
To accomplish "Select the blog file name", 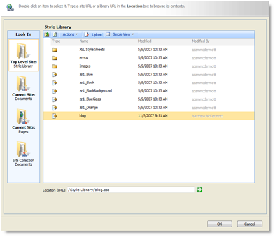I will [83, 116].
